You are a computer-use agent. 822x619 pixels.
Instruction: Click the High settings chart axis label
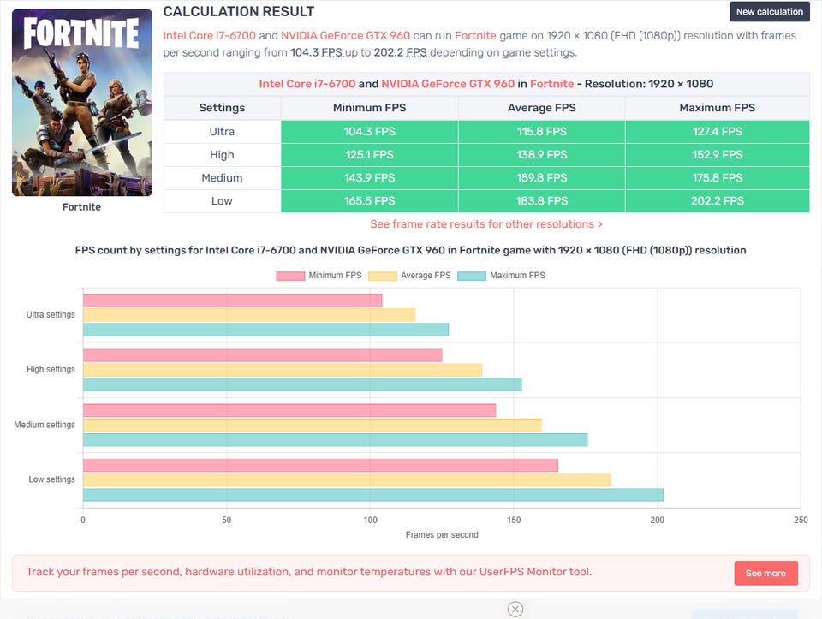[x=51, y=370]
